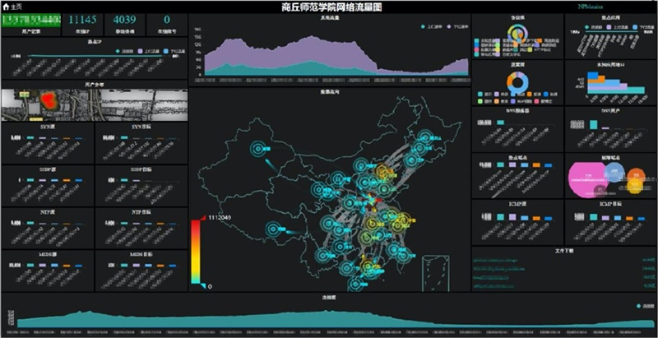The width and height of the screenshot is (658, 338).
Task: Click the teal bar in hot domain panel
Action: [500, 164]
